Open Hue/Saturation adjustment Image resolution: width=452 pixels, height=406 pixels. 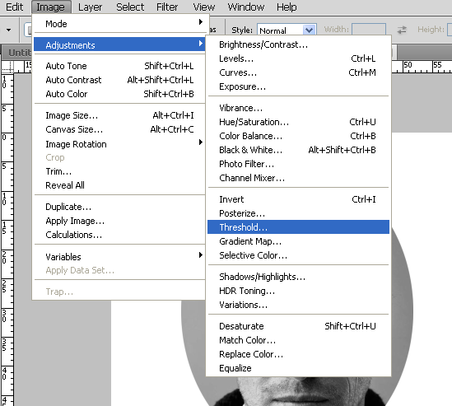(298, 122)
